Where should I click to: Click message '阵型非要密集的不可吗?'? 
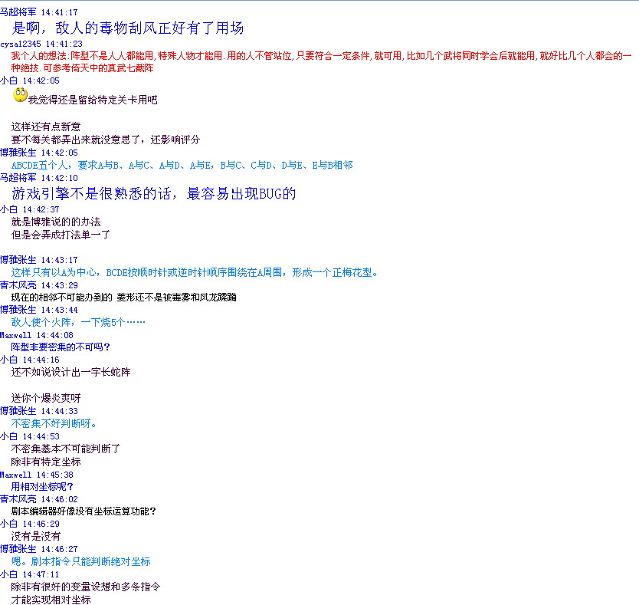[x=61, y=347]
